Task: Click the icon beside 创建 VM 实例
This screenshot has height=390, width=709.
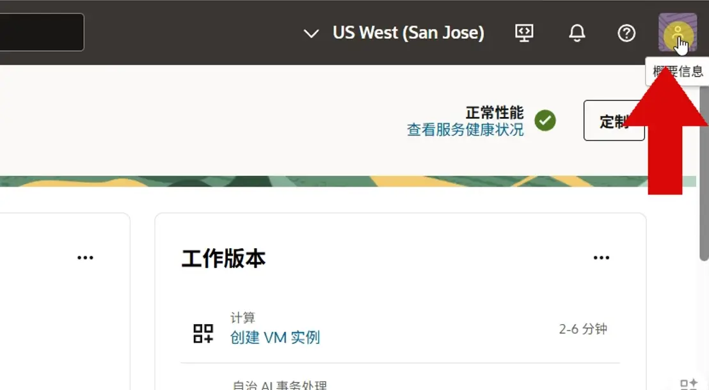Action: (203, 334)
